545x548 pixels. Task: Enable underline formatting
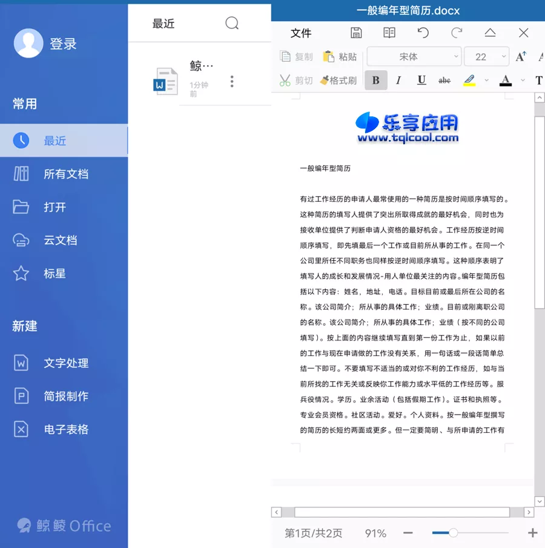click(422, 80)
